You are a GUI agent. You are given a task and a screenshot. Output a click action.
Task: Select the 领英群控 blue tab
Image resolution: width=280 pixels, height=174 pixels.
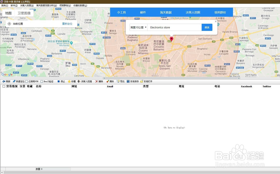point(220,12)
